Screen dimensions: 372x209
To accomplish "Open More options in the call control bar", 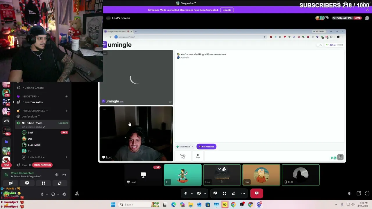I will coord(243,193).
